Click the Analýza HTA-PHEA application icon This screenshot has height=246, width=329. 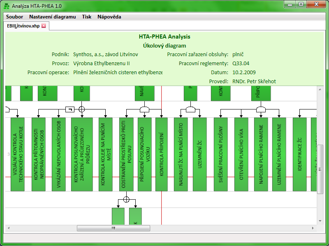click(7, 6)
